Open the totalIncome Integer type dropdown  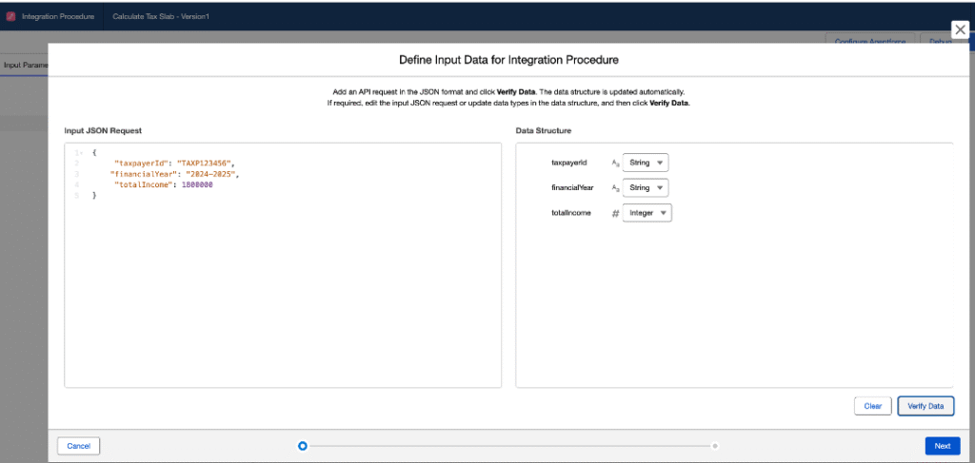647,213
